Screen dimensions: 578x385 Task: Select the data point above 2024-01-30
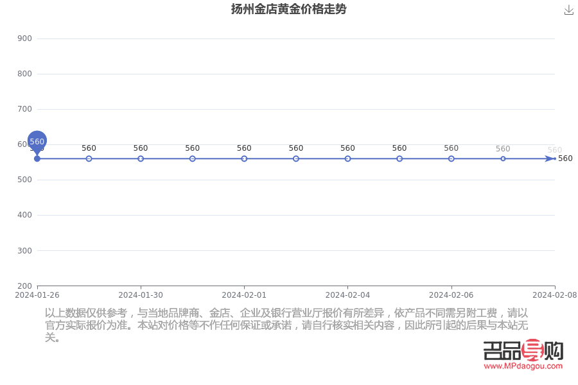tap(141, 158)
